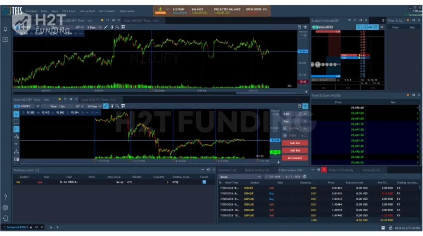This screenshot has width=423, height=236.
Task: Click the Sell Market button
Action: point(295,158)
